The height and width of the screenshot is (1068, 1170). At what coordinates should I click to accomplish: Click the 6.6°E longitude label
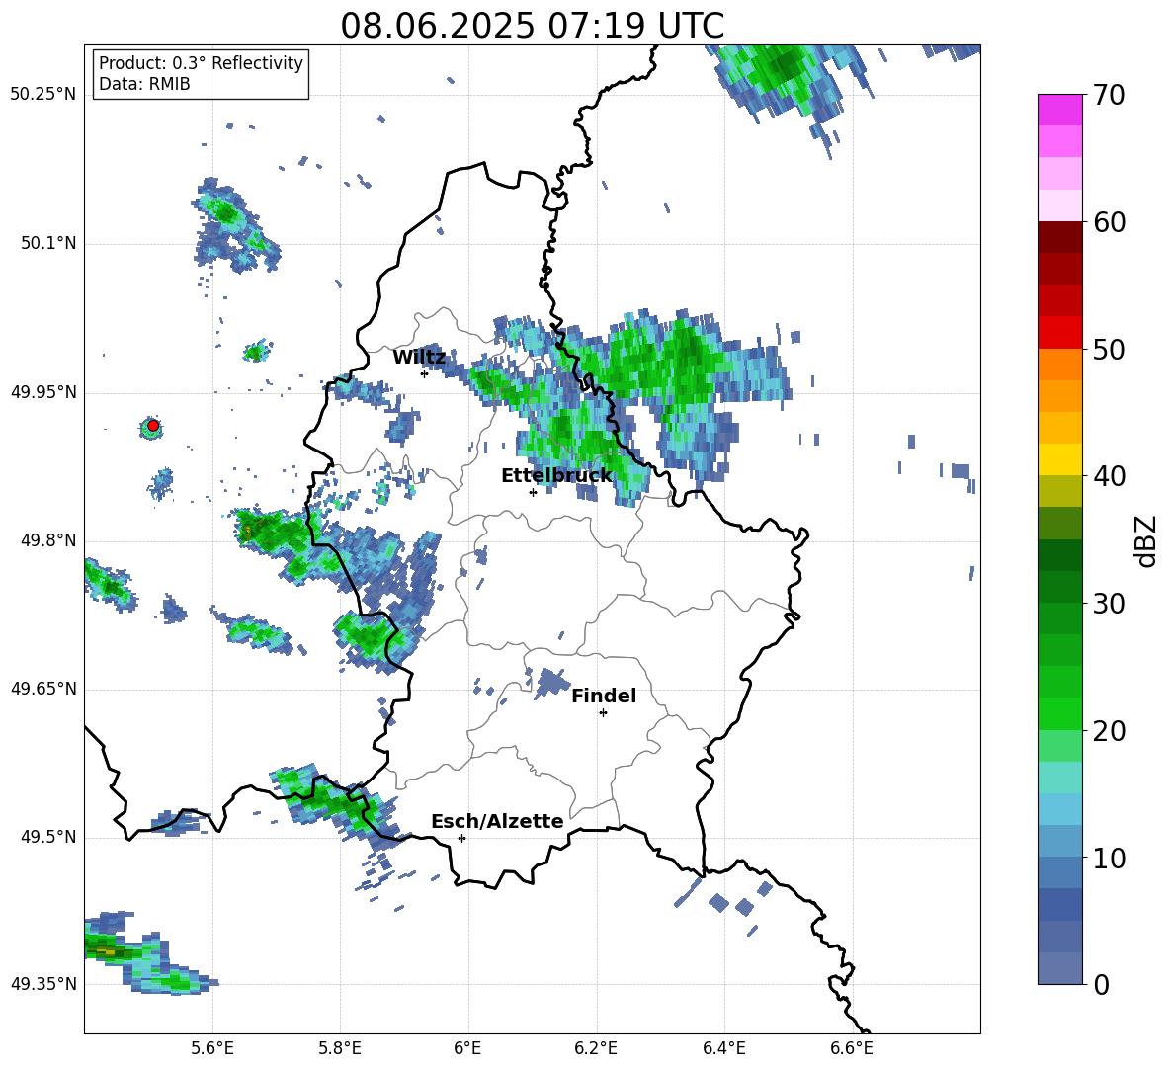coord(852,1048)
